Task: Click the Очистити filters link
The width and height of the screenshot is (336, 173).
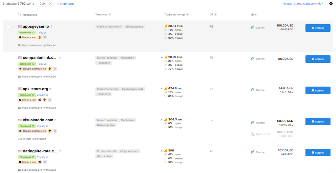Action: pyautogui.click(x=65, y=4)
